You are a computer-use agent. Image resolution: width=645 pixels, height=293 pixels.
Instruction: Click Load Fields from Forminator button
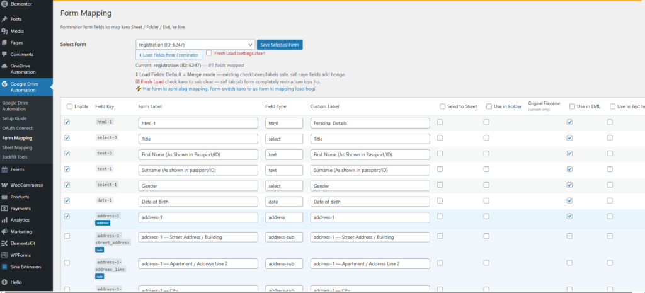169,55
